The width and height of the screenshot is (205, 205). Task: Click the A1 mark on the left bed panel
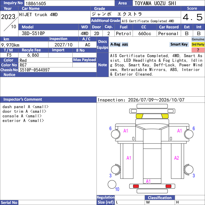coord(129,158)
